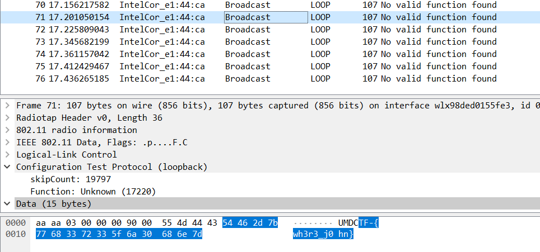Click the hex bytes aa aa 03 00
The width and height of the screenshot is (540, 252).
click(63, 223)
